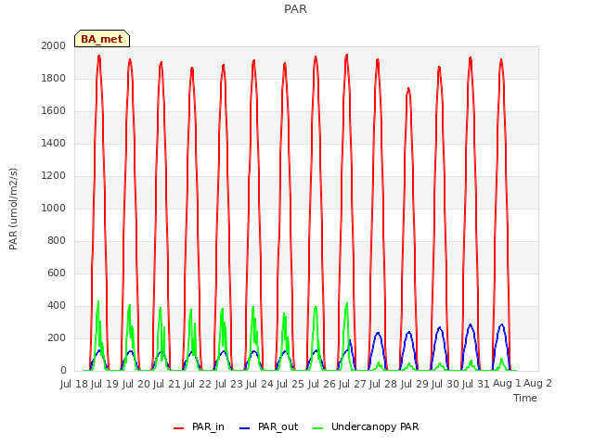This screenshot has height=445, width=594.
Task: Click the Jul 19 x-axis tick label
Action: 105,384
